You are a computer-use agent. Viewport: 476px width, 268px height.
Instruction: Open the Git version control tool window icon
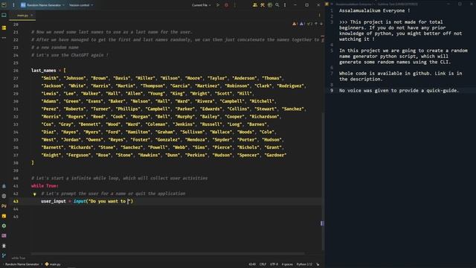coord(4,255)
